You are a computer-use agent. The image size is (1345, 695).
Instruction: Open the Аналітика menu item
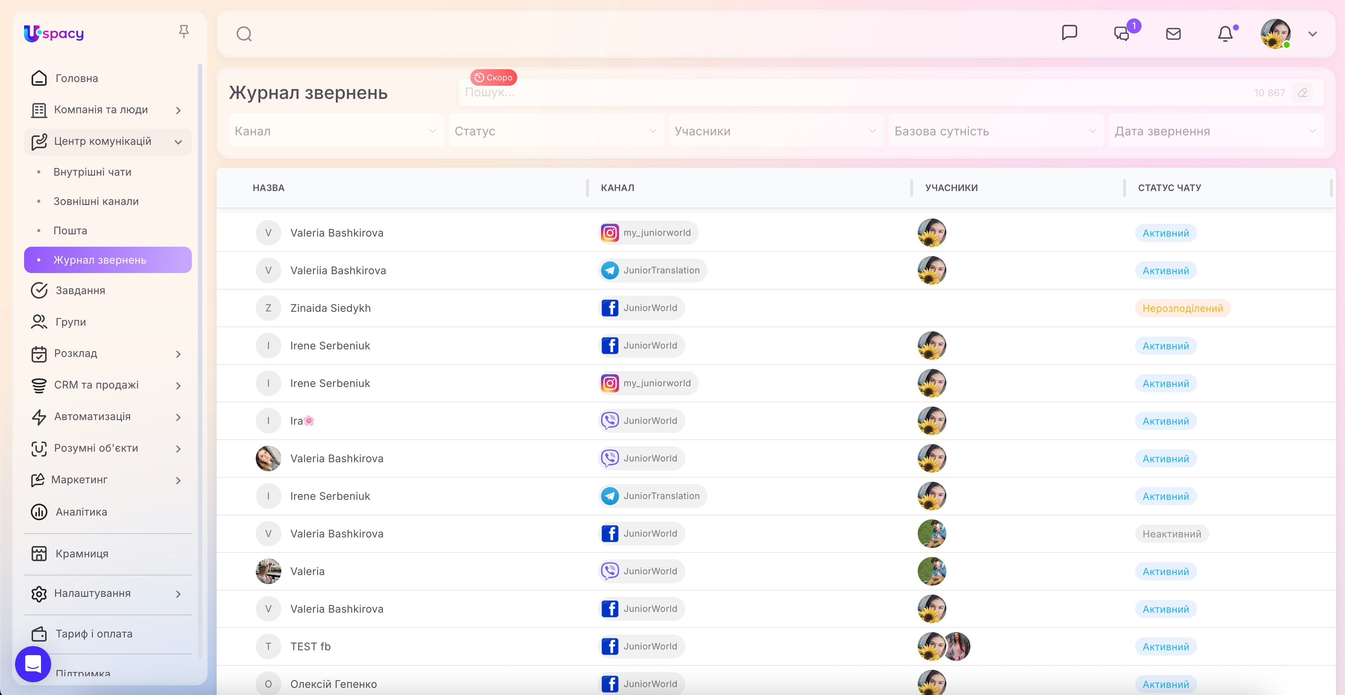coord(82,512)
